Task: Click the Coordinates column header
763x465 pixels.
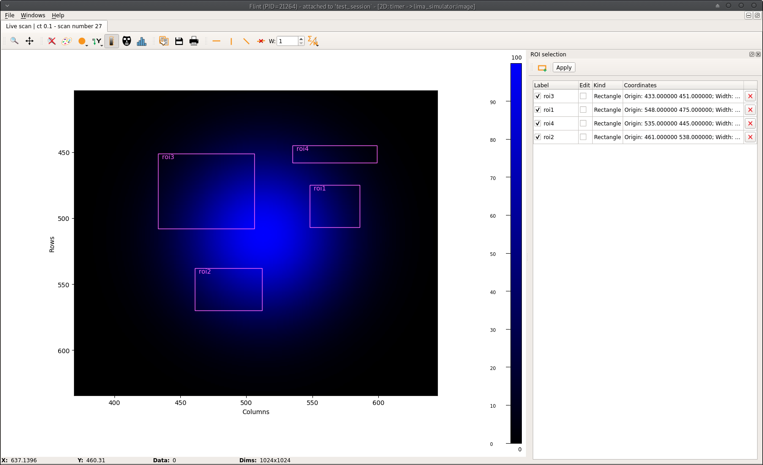Action: click(x=683, y=85)
